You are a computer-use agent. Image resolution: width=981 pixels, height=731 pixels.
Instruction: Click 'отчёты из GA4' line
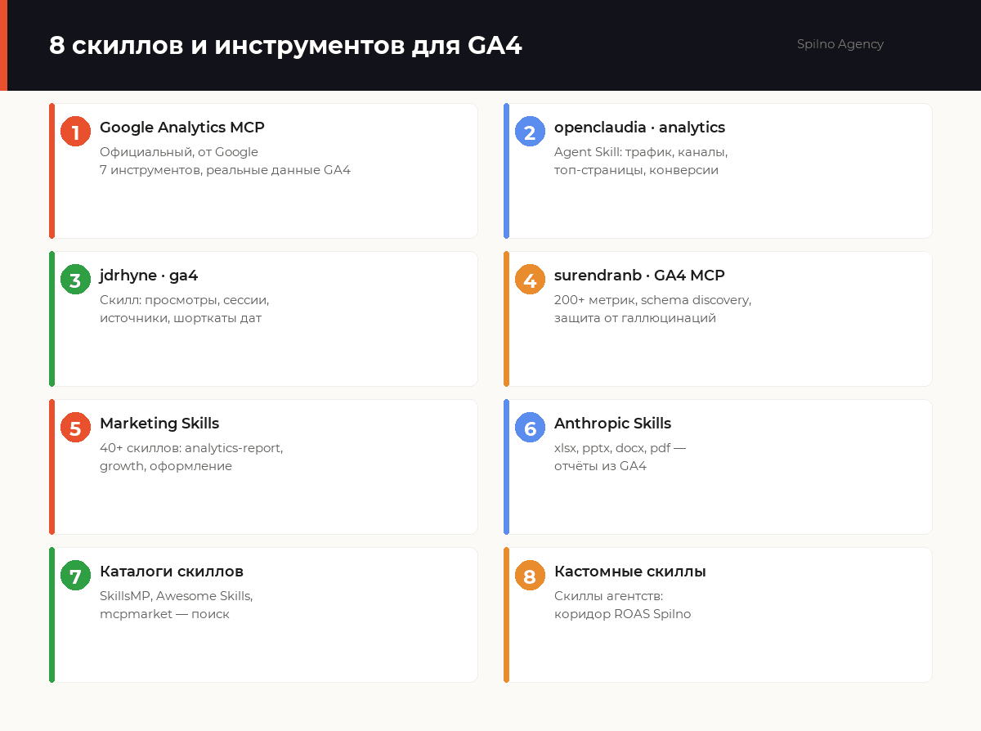600,466
